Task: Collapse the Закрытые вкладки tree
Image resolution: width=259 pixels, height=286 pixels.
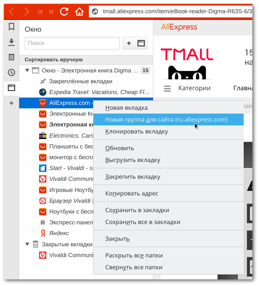Action: pos(28,244)
